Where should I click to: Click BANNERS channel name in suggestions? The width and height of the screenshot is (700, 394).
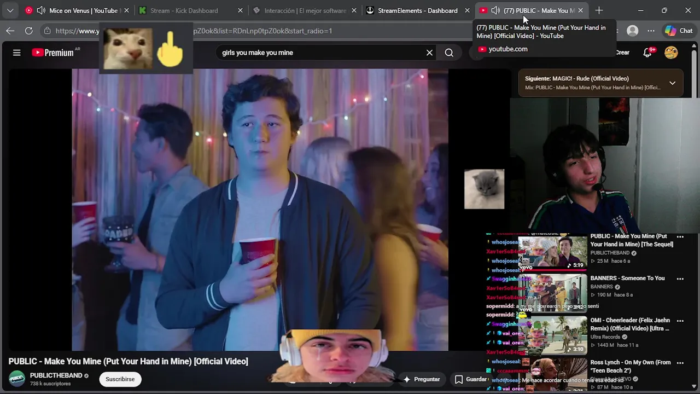(x=602, y=287)
